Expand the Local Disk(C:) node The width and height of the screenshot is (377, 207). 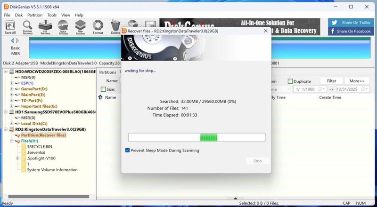pos(11,123)
